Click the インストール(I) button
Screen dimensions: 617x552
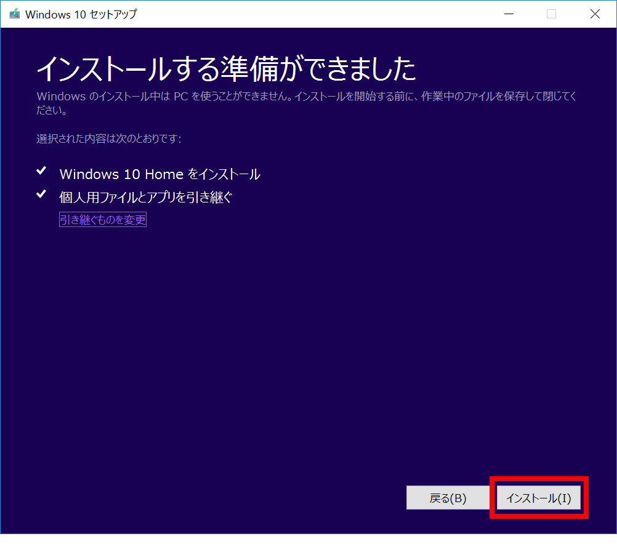coord(538,498)
